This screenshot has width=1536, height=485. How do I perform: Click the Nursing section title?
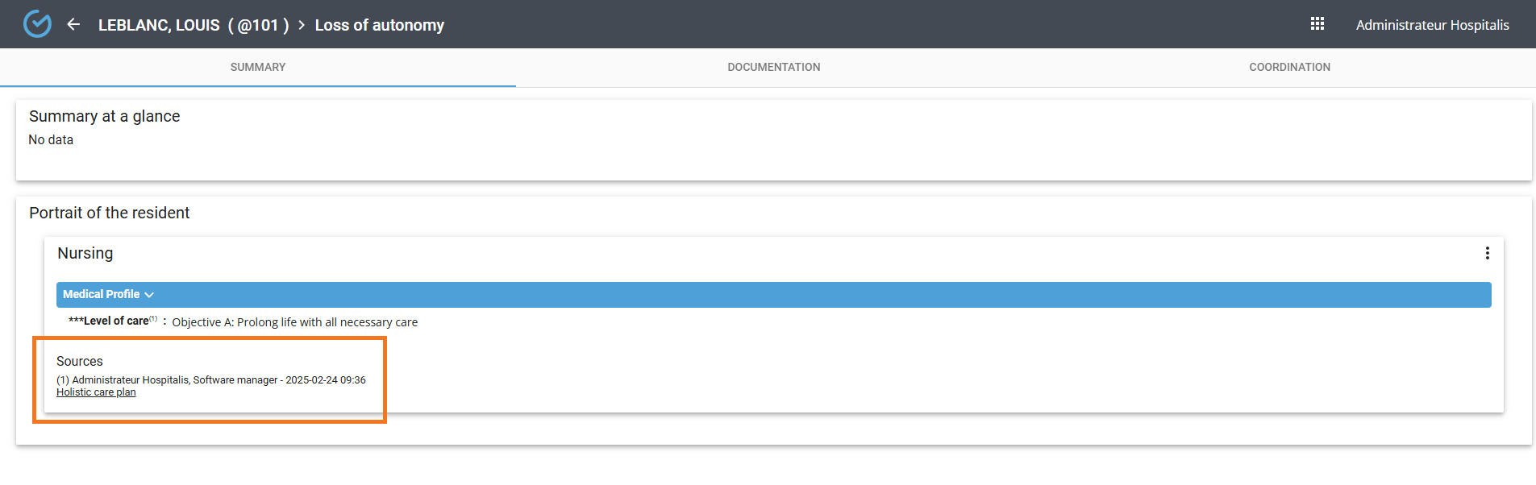85,253
